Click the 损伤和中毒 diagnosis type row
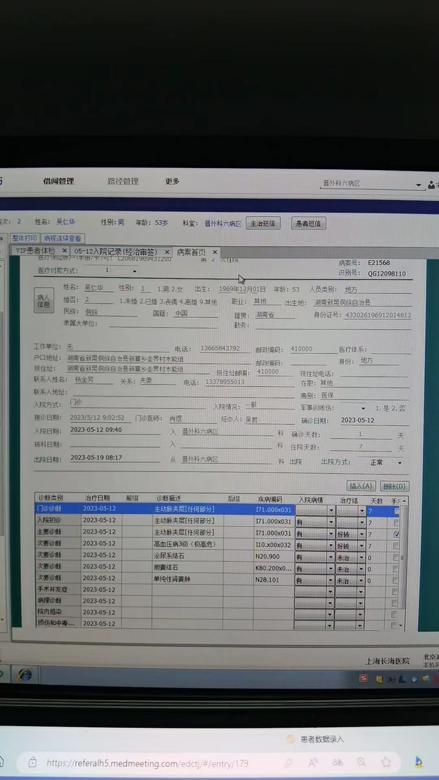Image resolution: width=439 pixels, height=780 pixels. point(58,623)
